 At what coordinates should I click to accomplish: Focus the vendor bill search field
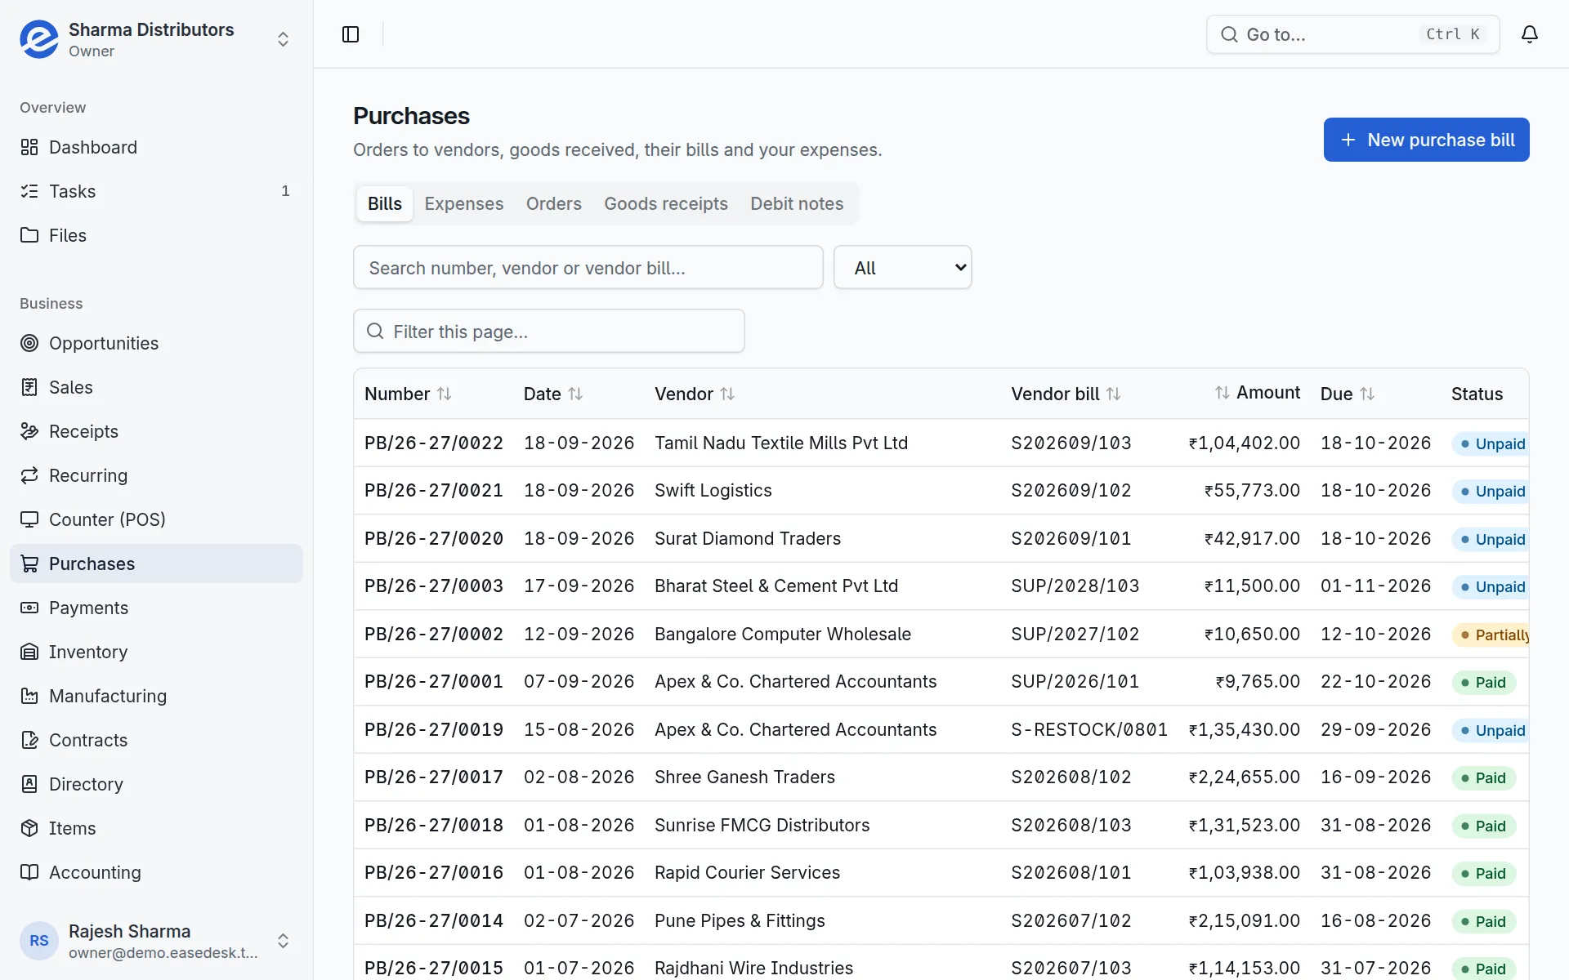click(588, 267)
